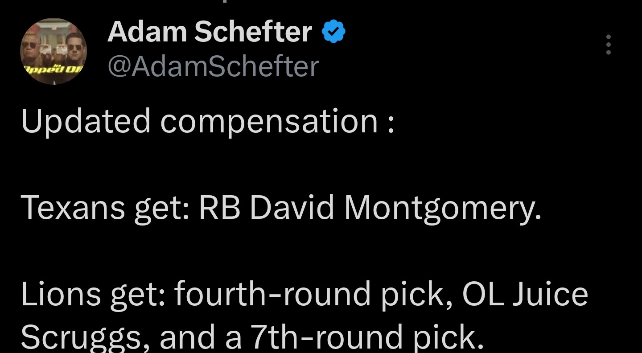Image resolution: width=642 pixels, height=353 pixels.
Task: Click the "Updated compensation :" tweet line
Action: [x=208, y=122]
